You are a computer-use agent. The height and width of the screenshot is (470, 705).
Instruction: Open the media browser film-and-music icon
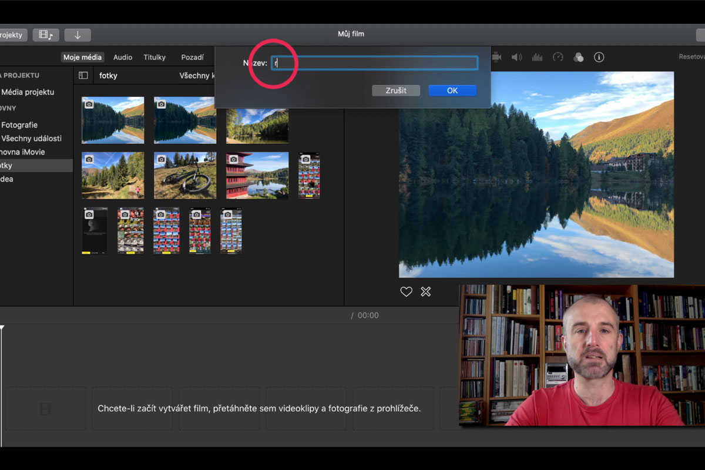46,35
